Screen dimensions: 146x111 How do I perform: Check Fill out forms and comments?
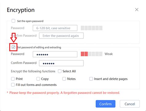coord(13,85)
